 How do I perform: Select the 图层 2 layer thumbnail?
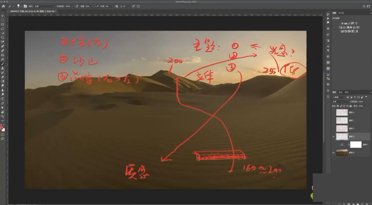point(342,128)
